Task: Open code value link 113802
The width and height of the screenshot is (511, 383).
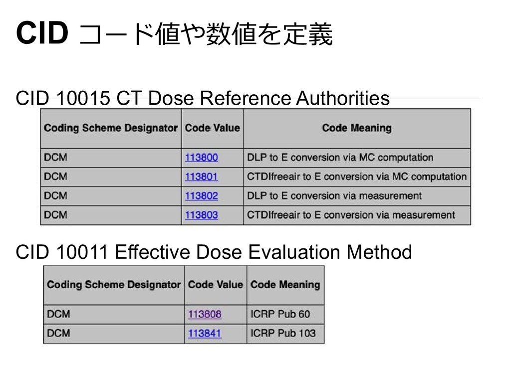Action: point(202,196)
